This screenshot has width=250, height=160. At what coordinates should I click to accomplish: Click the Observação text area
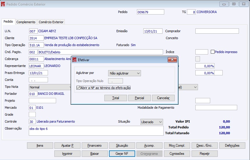pos(96,131)
